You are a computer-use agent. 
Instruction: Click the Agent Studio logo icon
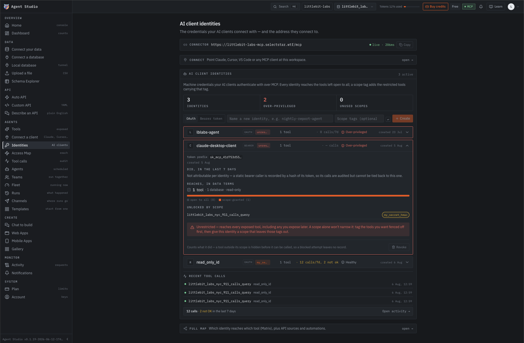tap(6, 6)
